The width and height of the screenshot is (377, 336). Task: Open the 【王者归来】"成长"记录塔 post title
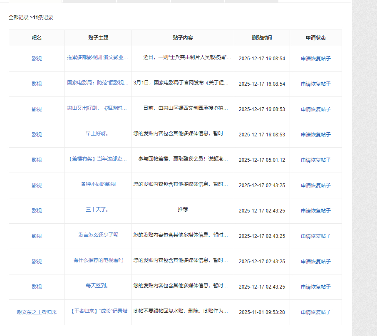coord(98,311)
